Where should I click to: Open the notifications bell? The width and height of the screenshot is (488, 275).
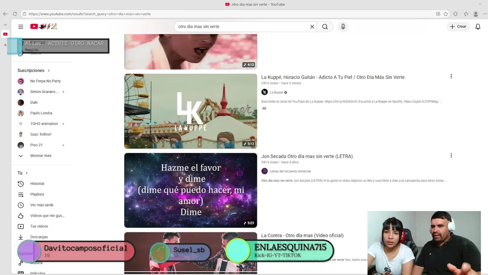tap(478, 26)
